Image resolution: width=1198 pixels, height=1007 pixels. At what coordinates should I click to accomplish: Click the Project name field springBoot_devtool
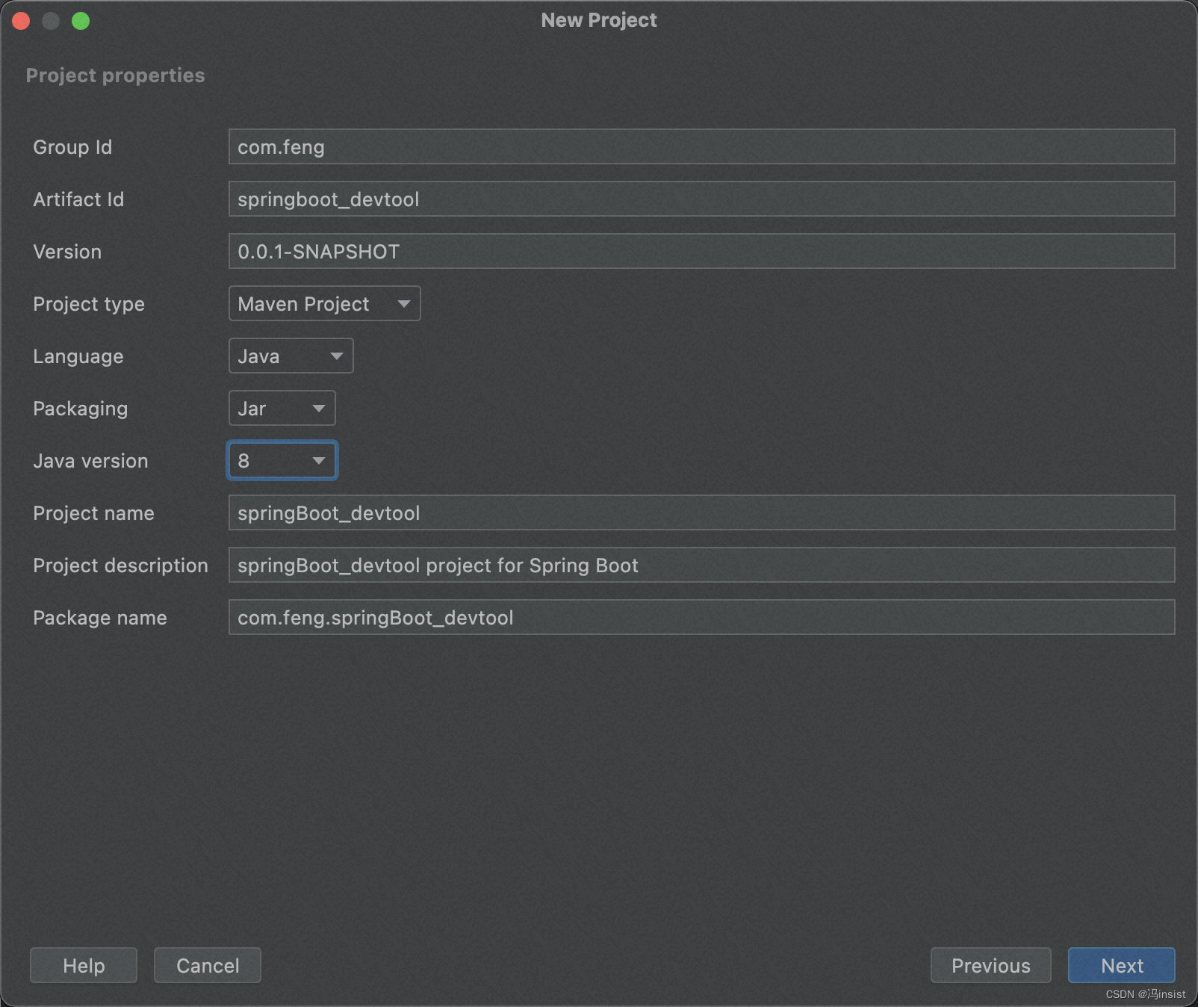tap(701, 513)
